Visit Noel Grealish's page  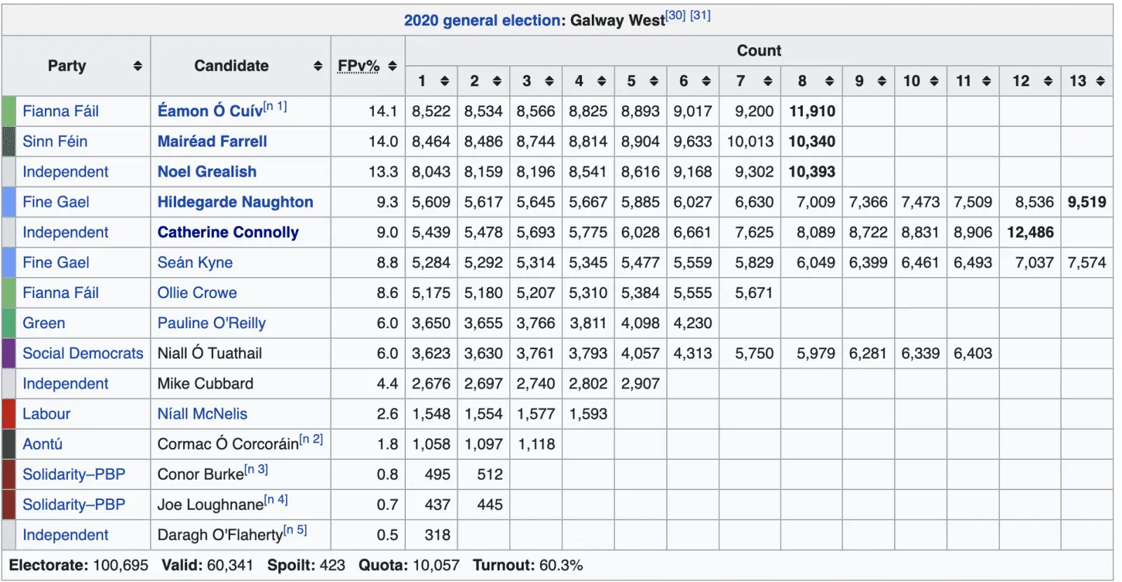click(x=207, y=172)
